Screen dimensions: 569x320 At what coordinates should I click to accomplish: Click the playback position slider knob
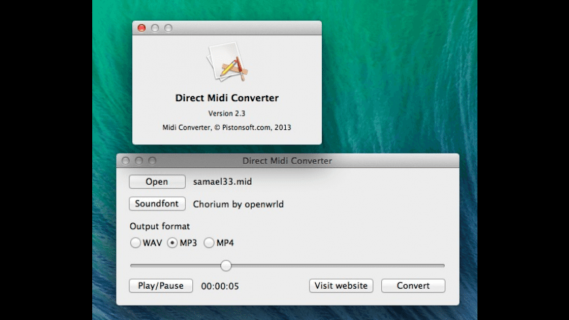[x=226, y=266]
